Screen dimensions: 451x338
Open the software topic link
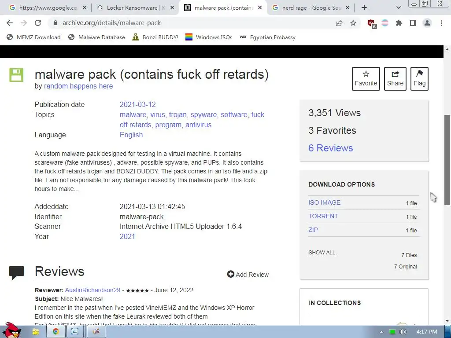coord(234,115)
